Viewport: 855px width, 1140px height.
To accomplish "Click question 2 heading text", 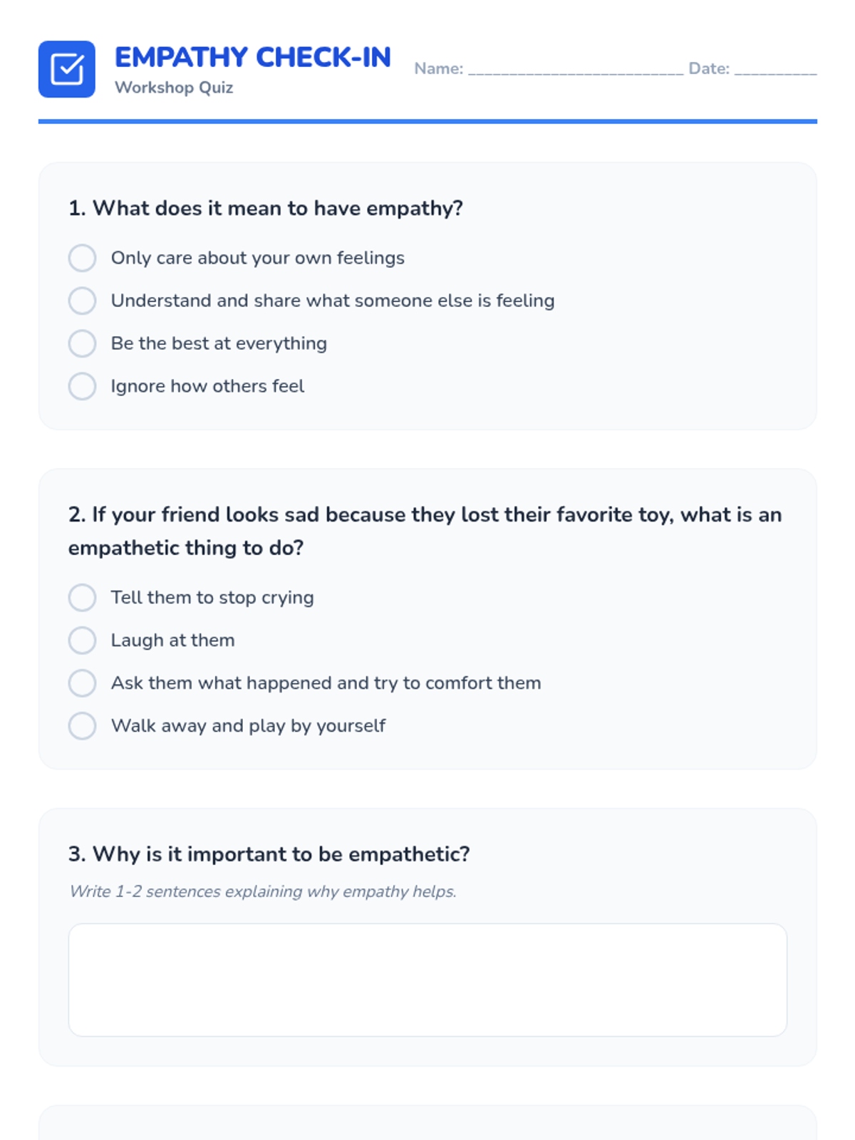I will [425, 515].
